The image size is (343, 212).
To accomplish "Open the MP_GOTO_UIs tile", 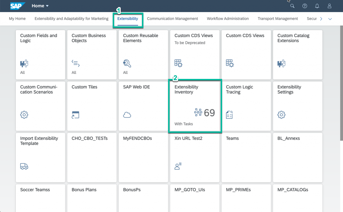I will [195, 198].
